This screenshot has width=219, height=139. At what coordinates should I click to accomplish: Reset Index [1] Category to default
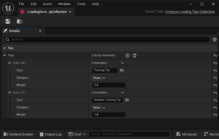tap(215, 107)
